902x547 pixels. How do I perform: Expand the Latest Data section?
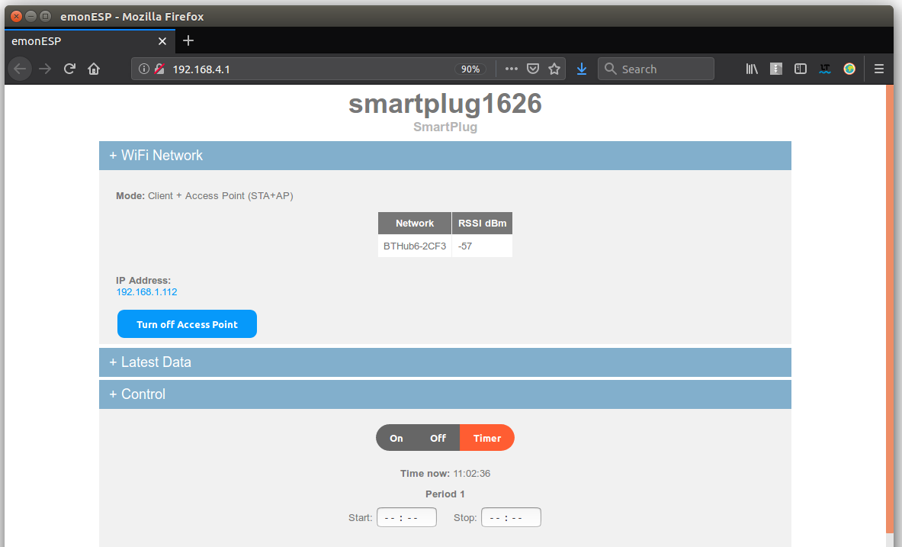445,362
